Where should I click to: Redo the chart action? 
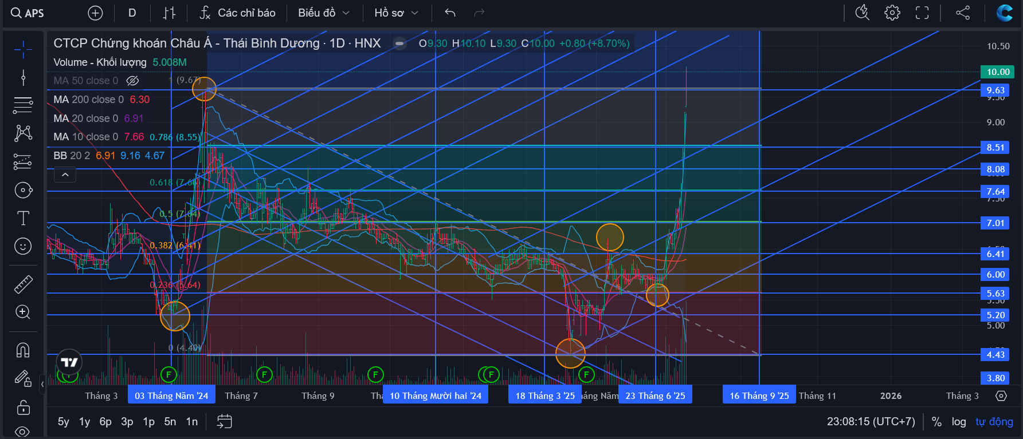click(x=479, y=13)
